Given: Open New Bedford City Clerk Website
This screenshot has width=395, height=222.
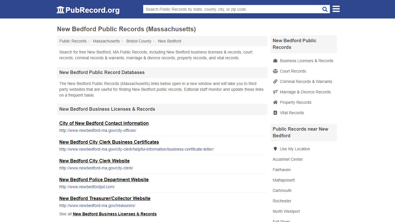Looking at the screenshot, I should (94, 161).
